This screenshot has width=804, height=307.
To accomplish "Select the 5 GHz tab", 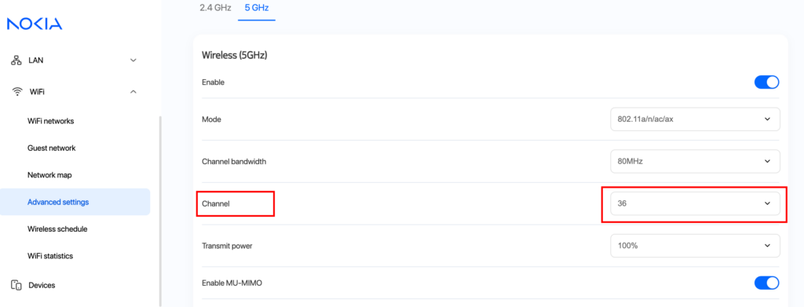I will pos(257,8).
